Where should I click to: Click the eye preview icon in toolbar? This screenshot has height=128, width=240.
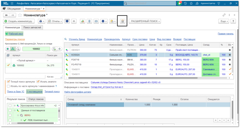coord(74,21)
